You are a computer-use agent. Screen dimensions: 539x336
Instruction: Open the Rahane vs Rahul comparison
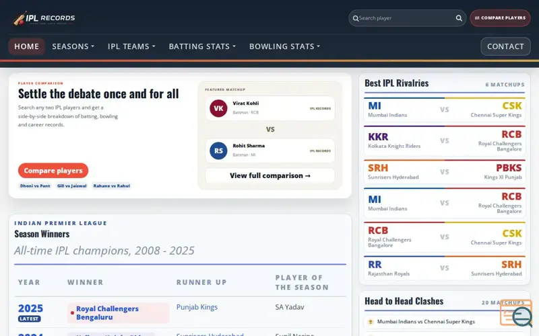pyautogui.click(x=112, y=186)
